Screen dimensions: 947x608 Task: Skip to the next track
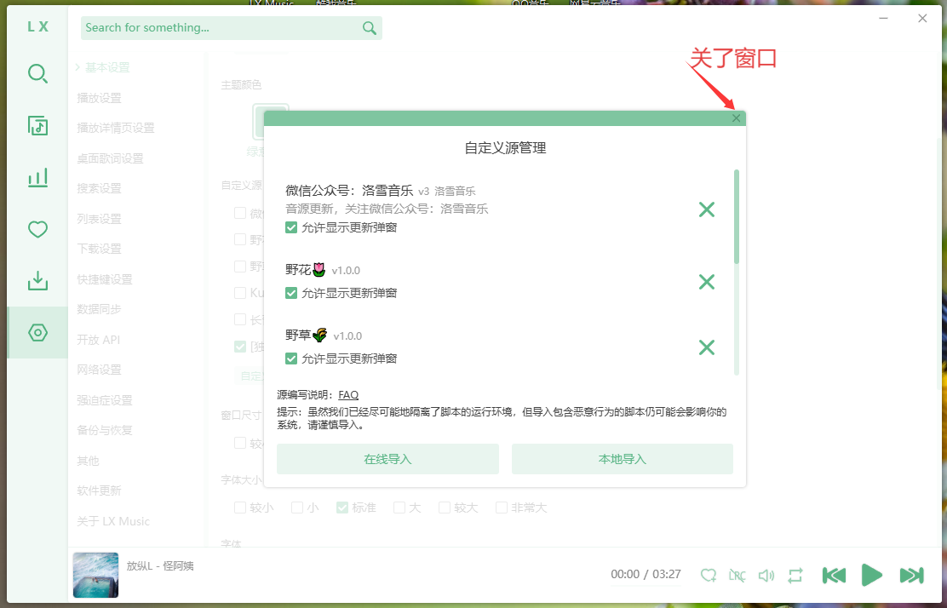[x=911, y=576]
